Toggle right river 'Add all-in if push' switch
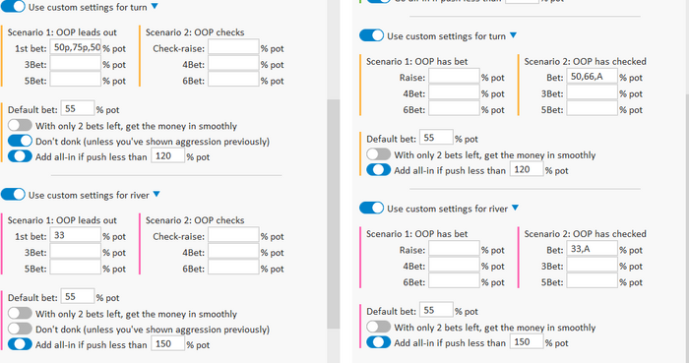689x363 pixels. (x=378, y=342)
